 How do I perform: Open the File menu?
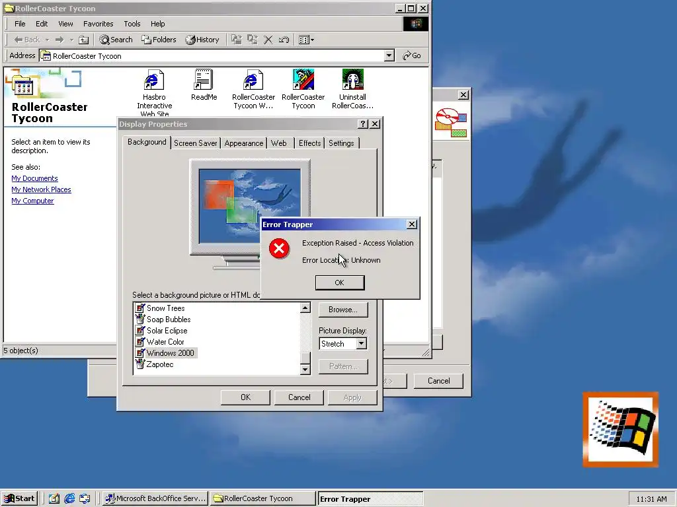20,24
